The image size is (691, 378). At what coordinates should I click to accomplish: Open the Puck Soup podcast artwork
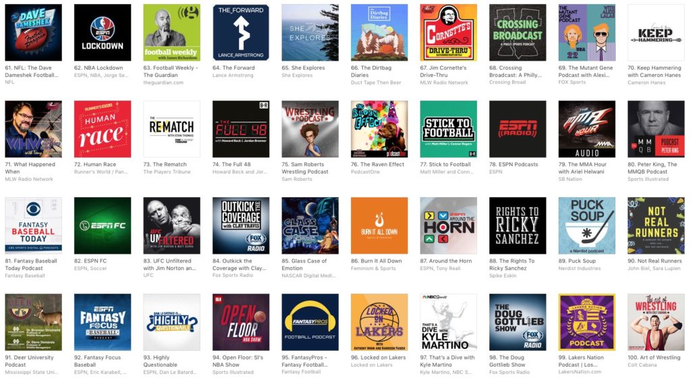(586, 225)
